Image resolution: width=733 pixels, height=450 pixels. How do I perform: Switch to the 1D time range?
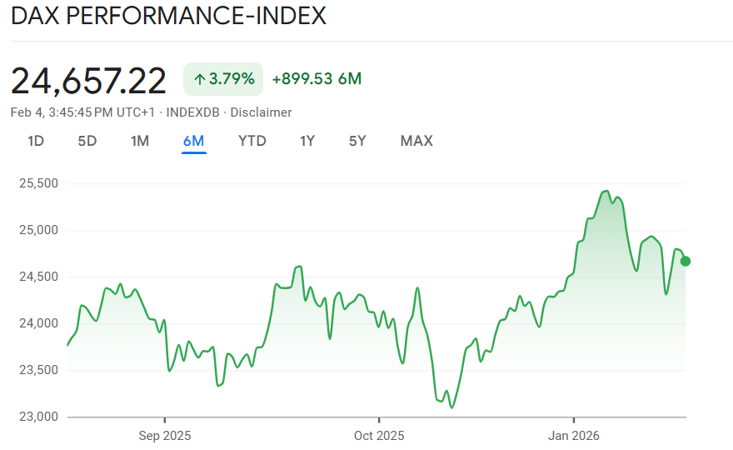pos(36,141)
